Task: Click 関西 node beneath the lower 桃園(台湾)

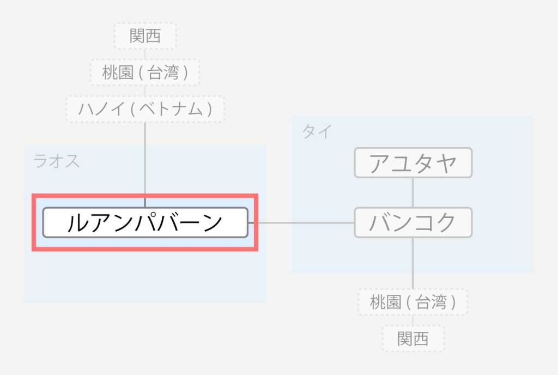Action: [x=413, y=338]
